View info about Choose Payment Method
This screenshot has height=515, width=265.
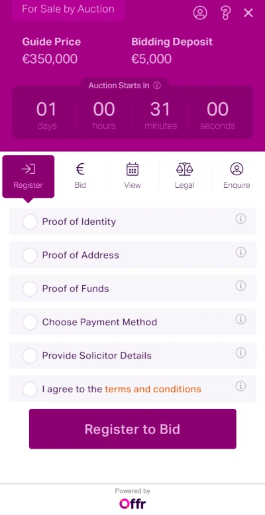tap(240, 319)
